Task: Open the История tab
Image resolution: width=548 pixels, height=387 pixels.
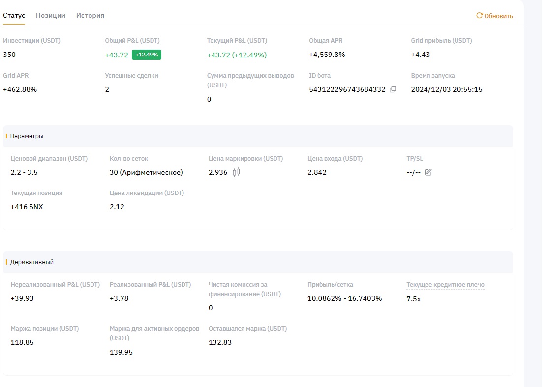Action: click(x=90, y=15)
